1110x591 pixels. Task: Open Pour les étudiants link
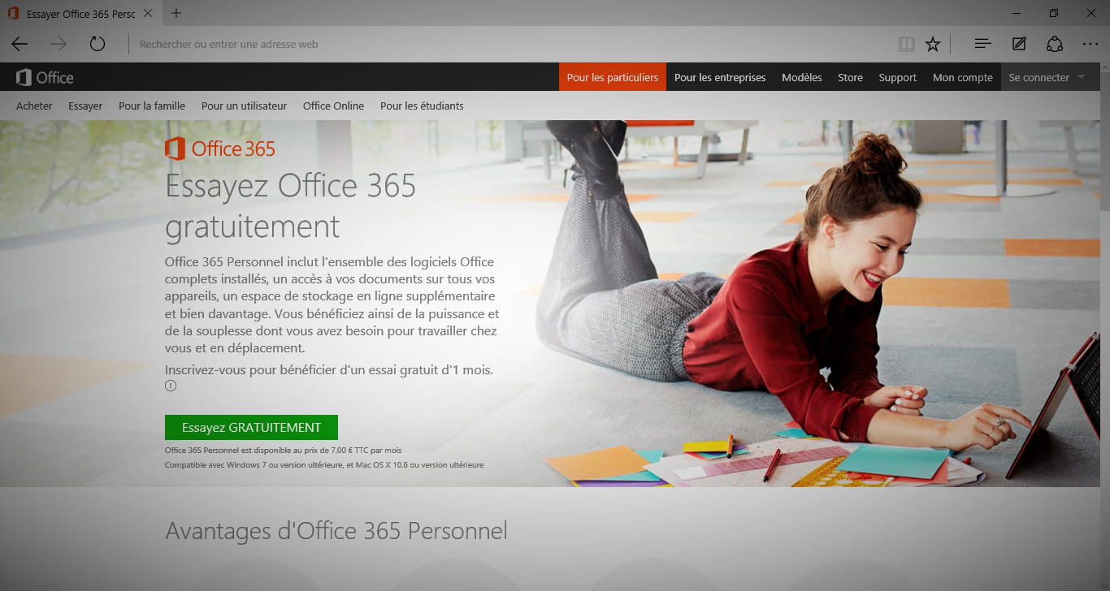pos(422,106)
